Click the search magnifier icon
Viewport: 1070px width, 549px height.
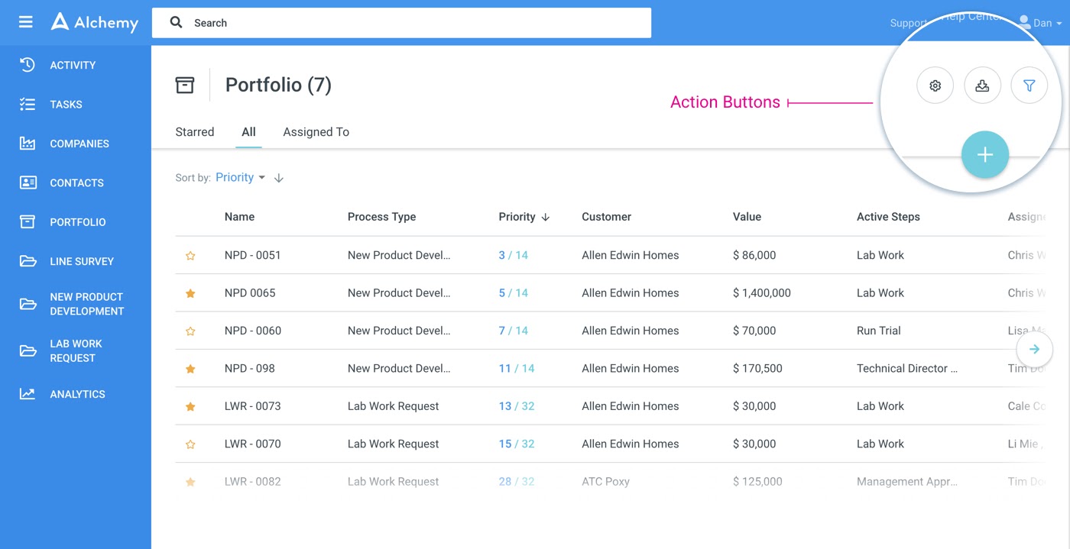point(177,23)
